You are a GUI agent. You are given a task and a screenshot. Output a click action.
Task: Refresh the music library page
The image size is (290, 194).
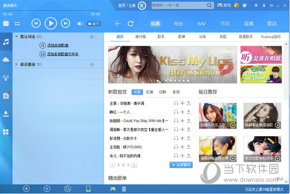tap(131, 24)
